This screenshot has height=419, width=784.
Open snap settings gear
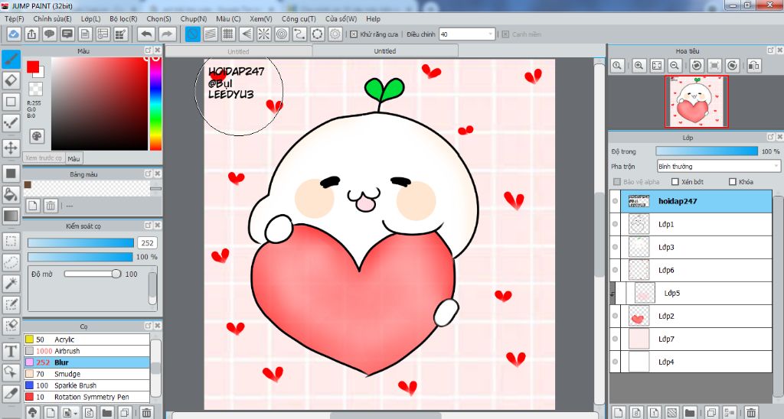click(335, 34)
